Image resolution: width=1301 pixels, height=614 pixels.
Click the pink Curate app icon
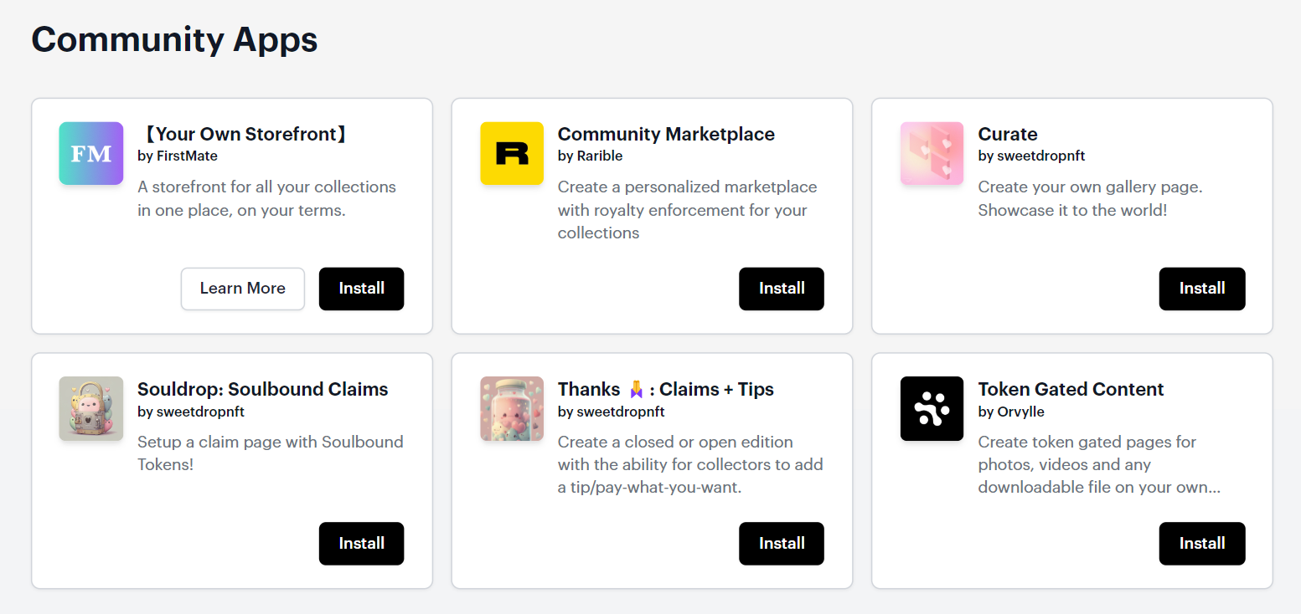(x=932, y=153)
